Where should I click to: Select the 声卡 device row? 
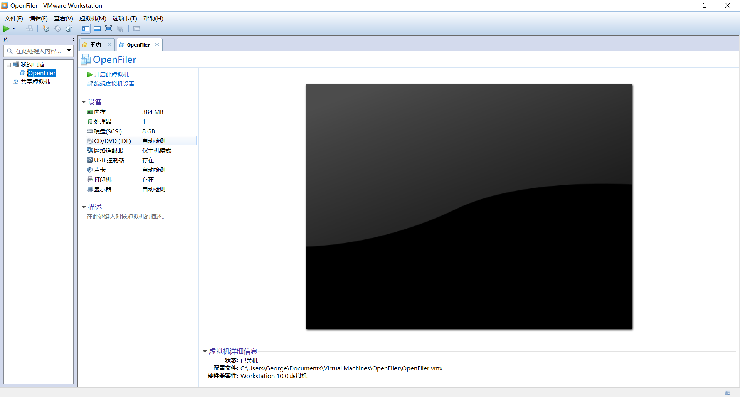pos(141,170)
